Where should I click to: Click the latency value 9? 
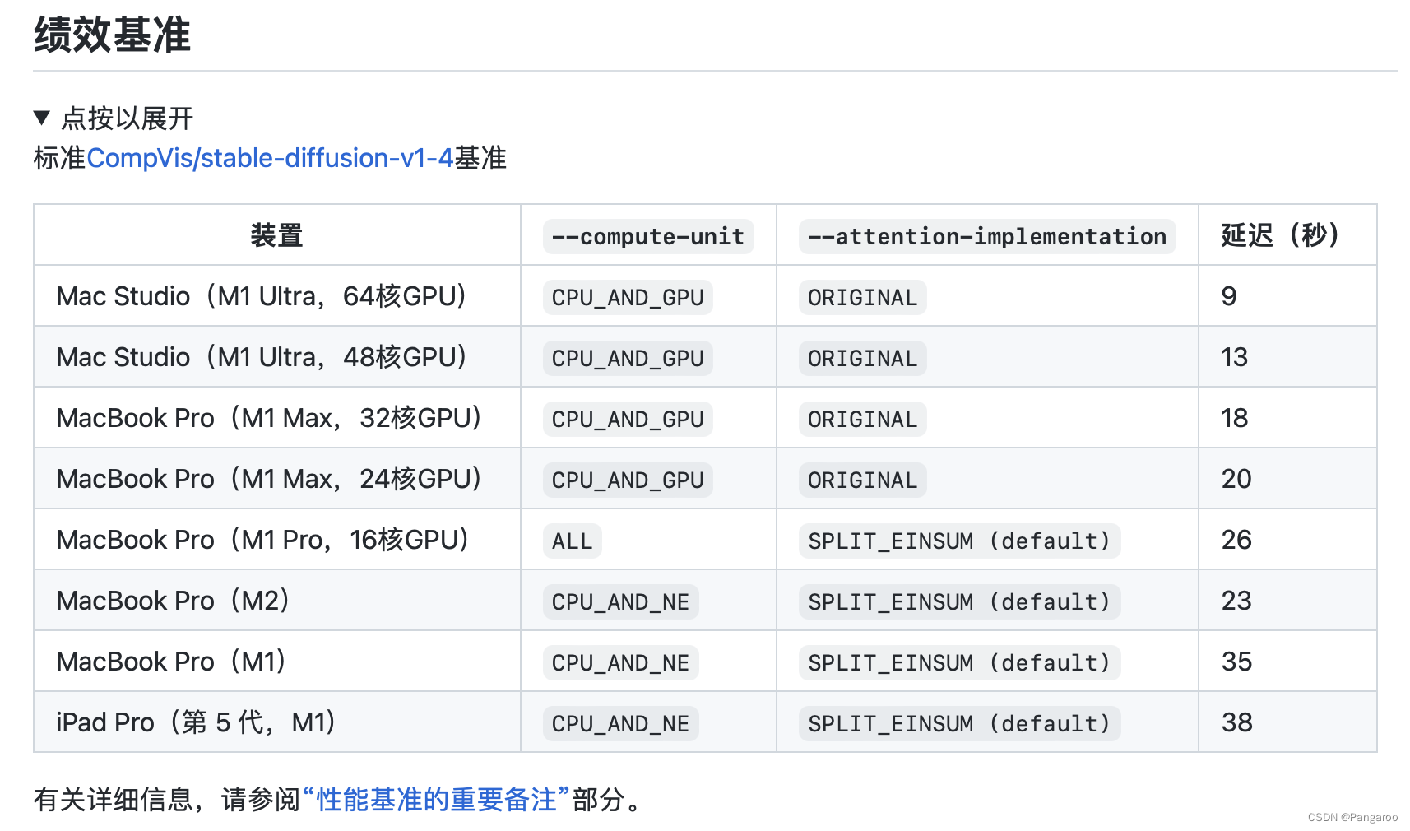coord(1229,296)
